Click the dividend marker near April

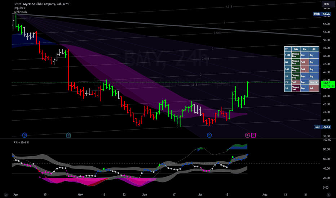click(x=25, y=135)
